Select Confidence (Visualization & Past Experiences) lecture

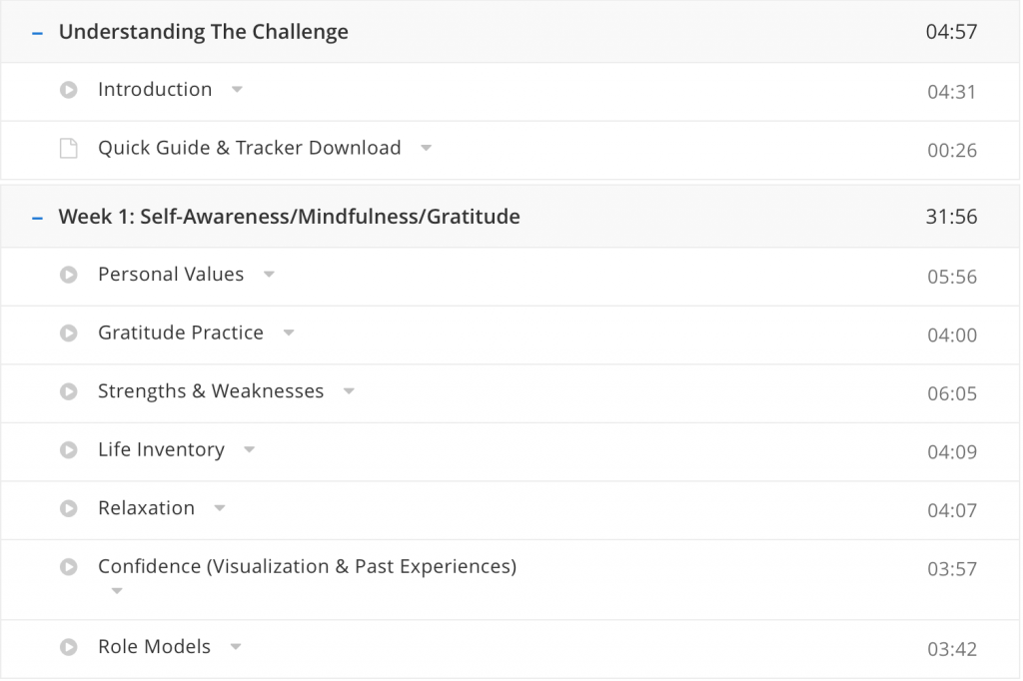click(x=307, y=567)
